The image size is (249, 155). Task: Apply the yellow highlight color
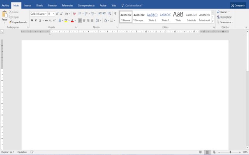click(x=66, y=21)
